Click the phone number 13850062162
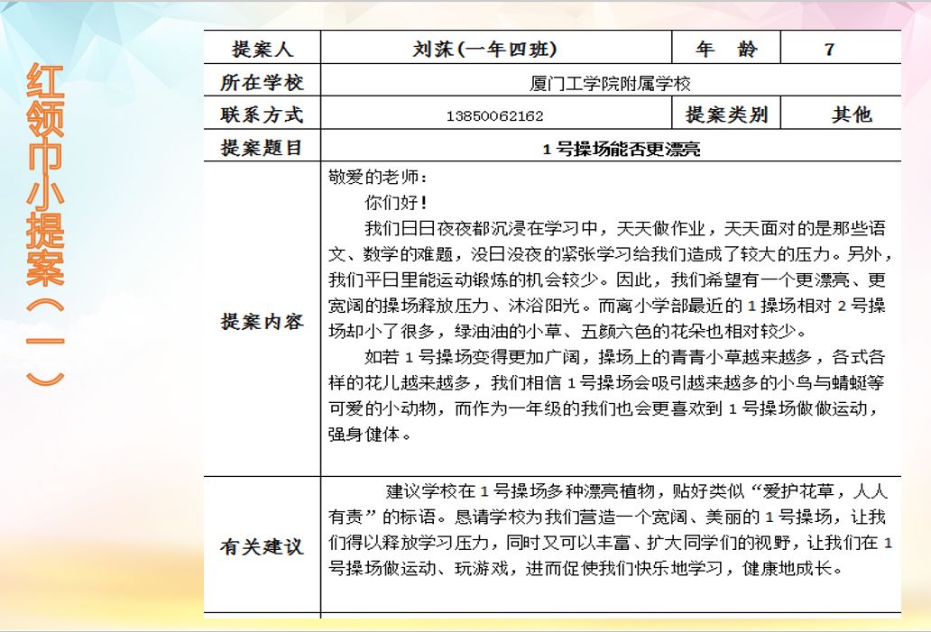 495,116
